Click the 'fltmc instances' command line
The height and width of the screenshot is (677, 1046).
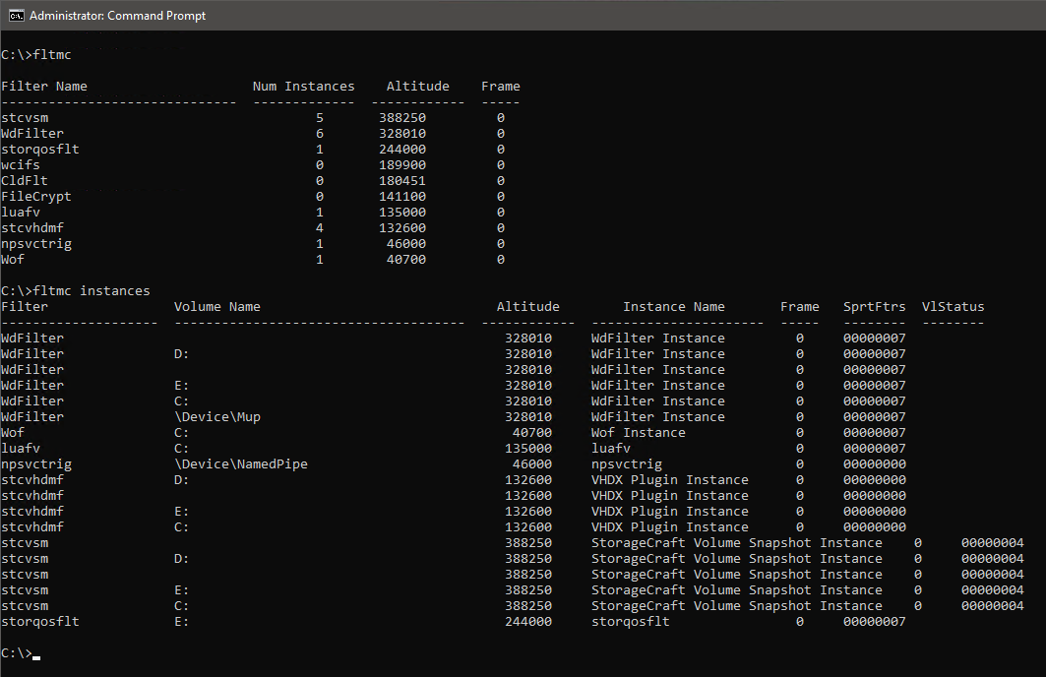pos(76,291)
